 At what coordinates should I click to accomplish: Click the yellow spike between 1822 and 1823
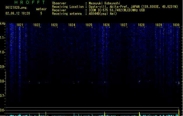(x=46, y=114)
